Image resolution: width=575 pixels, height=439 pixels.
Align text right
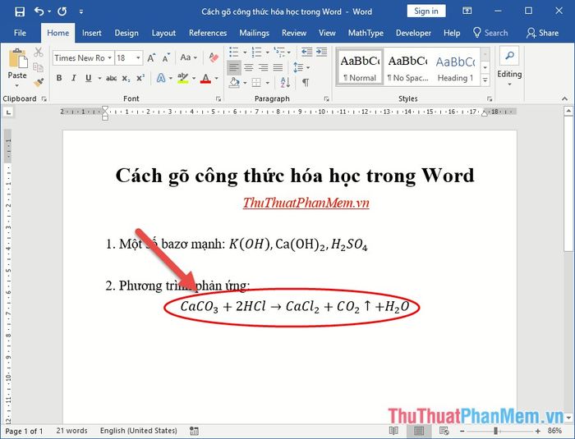click(264, 67)
